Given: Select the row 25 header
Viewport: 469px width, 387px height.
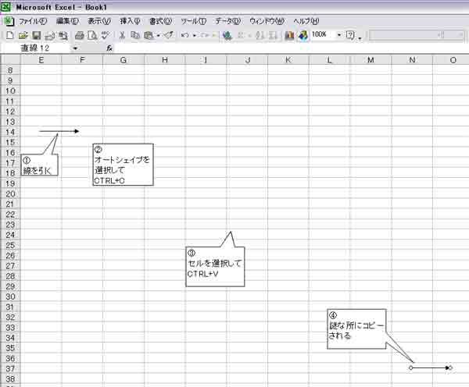Looking at the screenshot, I should click(x=10, y=245).
